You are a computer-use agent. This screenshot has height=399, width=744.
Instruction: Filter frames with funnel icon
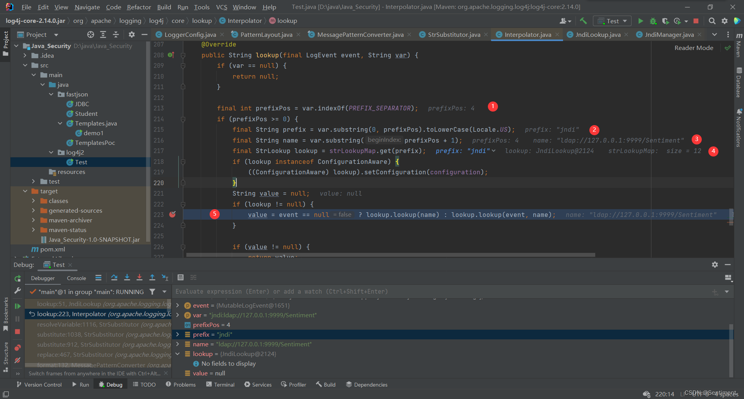pos(152,292)
